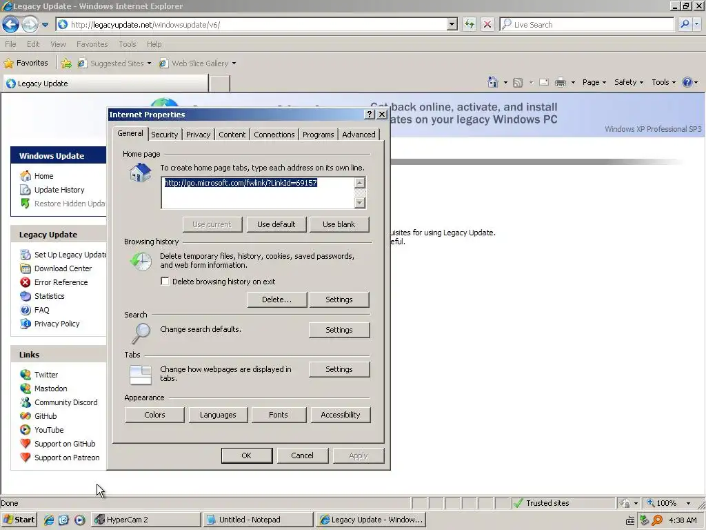706x530 pixels.
Task: Switch to the Advanced tab
Action: (x=359, y=135)
